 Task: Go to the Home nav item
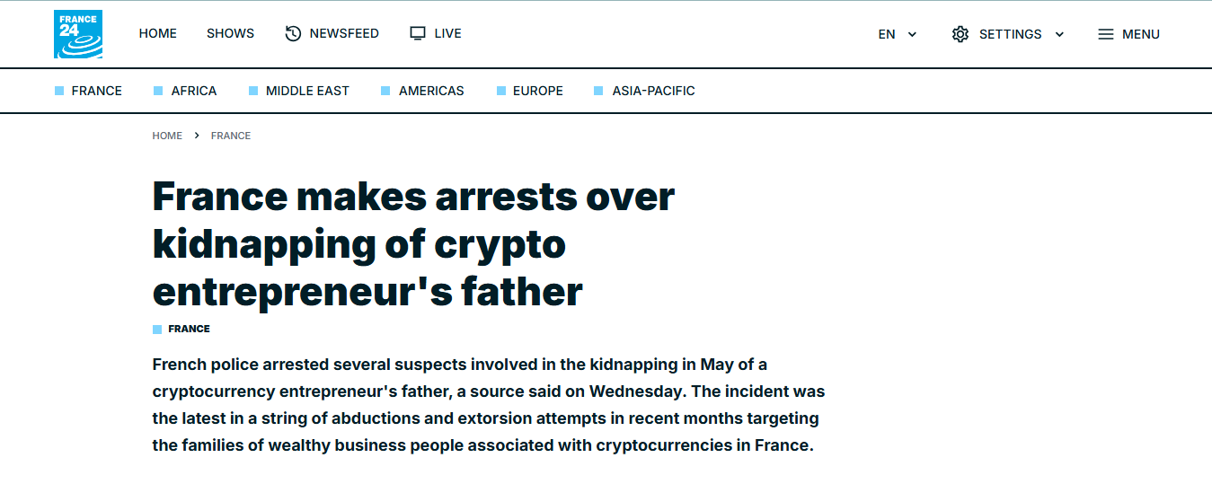pos(157,33)
